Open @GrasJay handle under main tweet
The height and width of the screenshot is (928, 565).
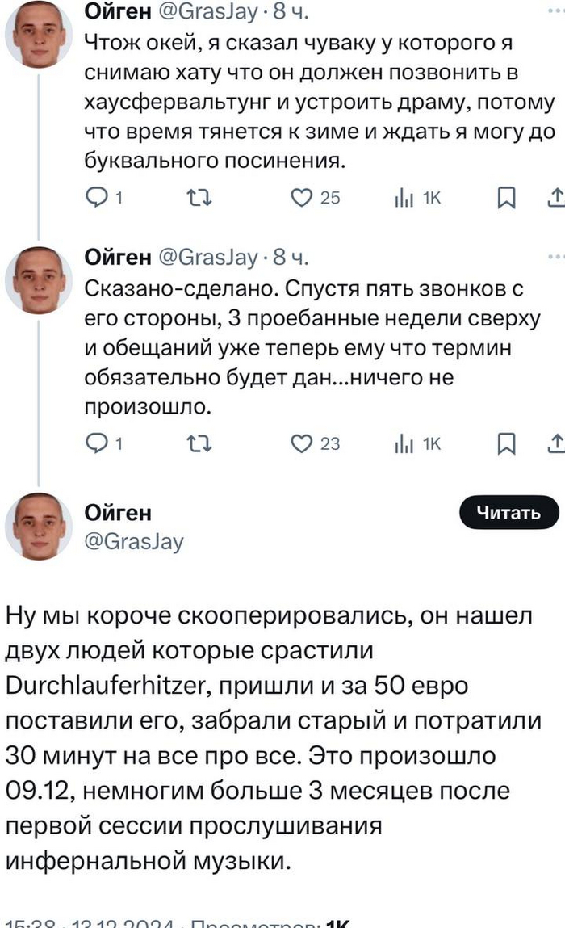pyautogui.click(x=134, y=541)
